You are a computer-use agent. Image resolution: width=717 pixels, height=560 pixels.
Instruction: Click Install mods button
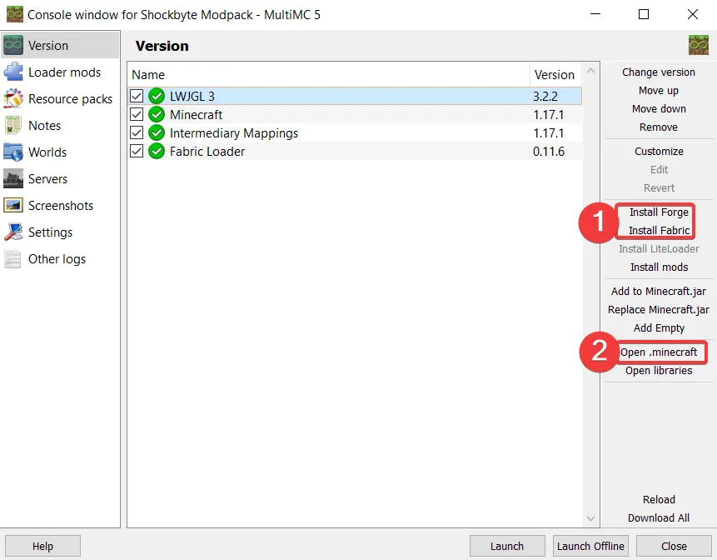pos(659,267)
